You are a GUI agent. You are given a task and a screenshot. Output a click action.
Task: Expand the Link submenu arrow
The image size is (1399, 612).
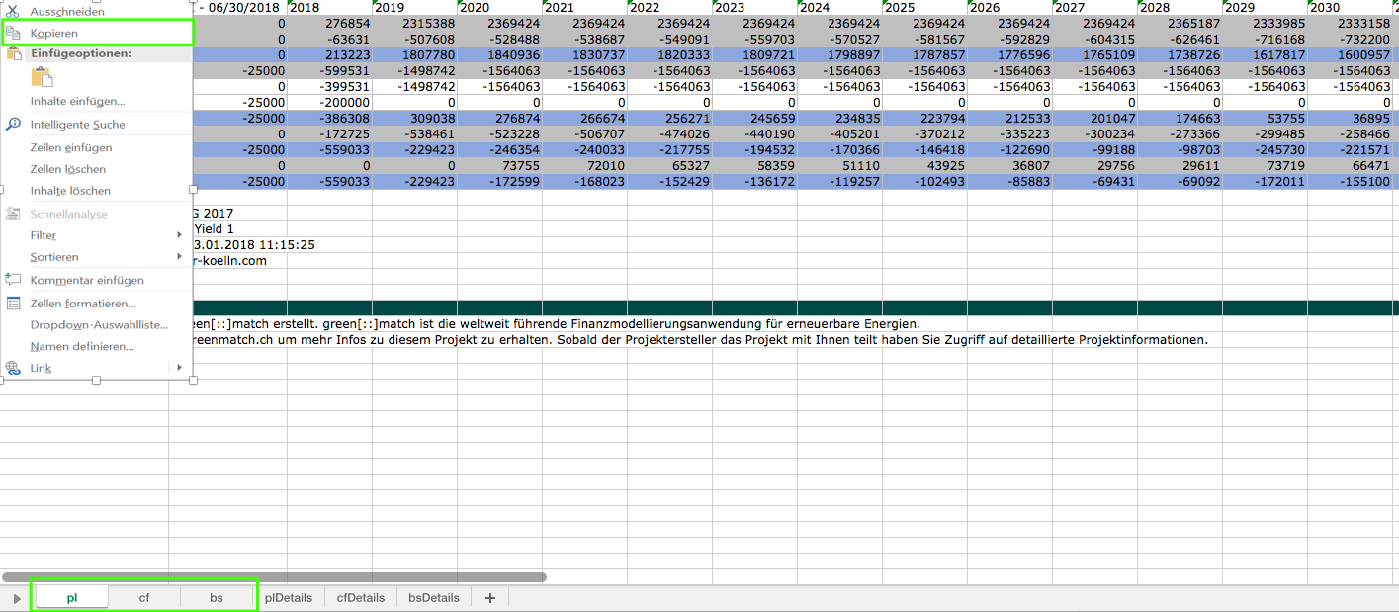(x=179, y=368)
